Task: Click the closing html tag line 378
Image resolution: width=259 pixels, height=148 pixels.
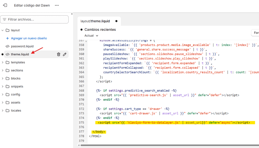Action: click(x=95, y=136)
